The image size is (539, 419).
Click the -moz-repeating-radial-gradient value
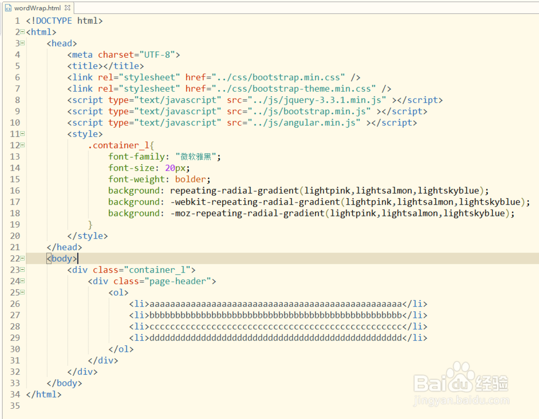click(x=340, y=213)
